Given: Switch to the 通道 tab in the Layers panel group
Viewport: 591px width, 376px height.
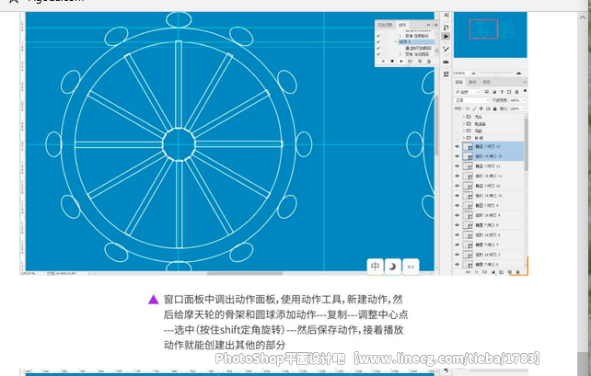Looking at the screenshot, I should (487, 82).
